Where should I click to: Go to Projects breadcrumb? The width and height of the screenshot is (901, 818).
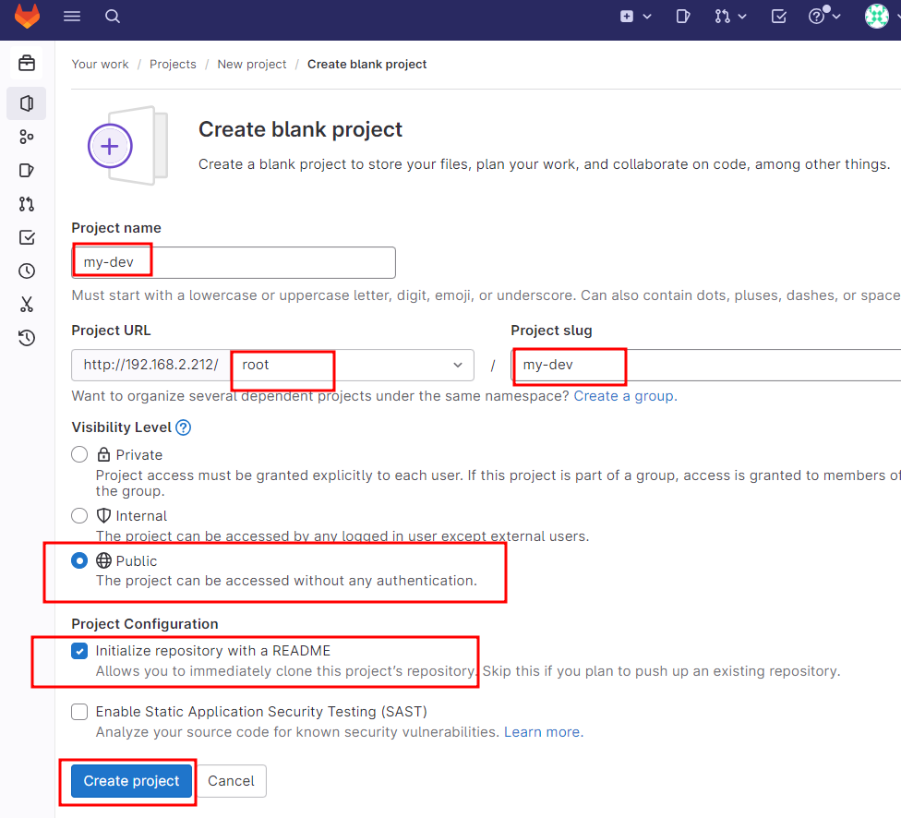(x=173, y=65)
